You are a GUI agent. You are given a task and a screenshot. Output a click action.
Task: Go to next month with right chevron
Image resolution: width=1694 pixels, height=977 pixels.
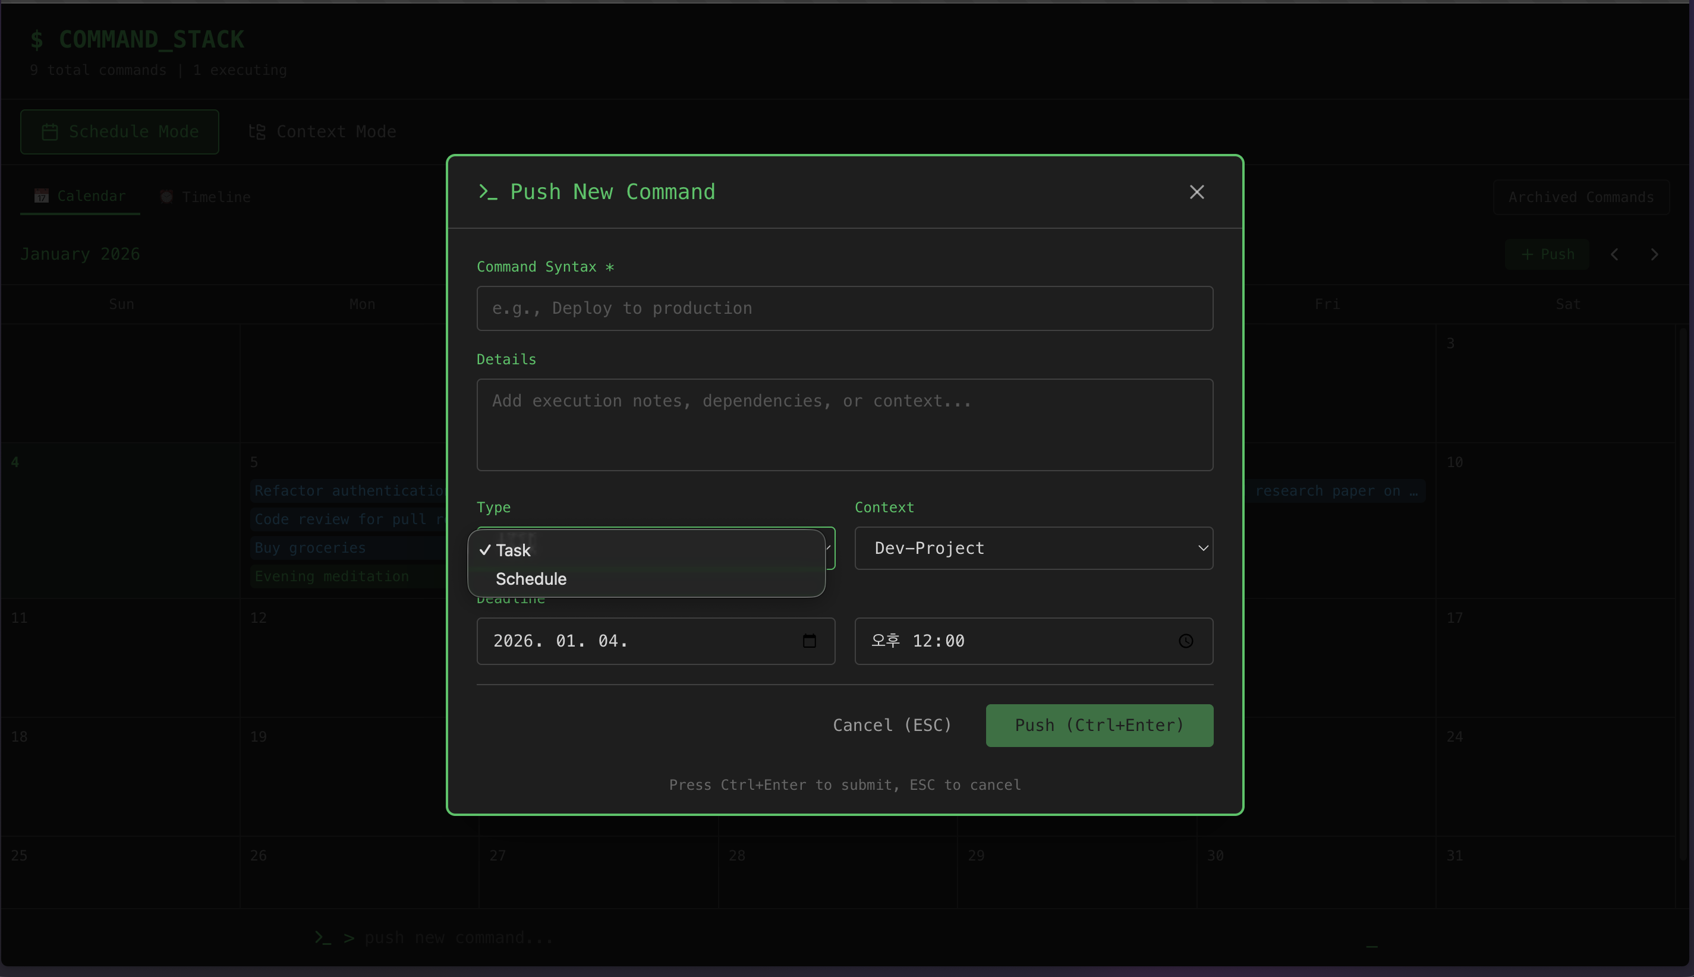click(x=1654, y=254)
